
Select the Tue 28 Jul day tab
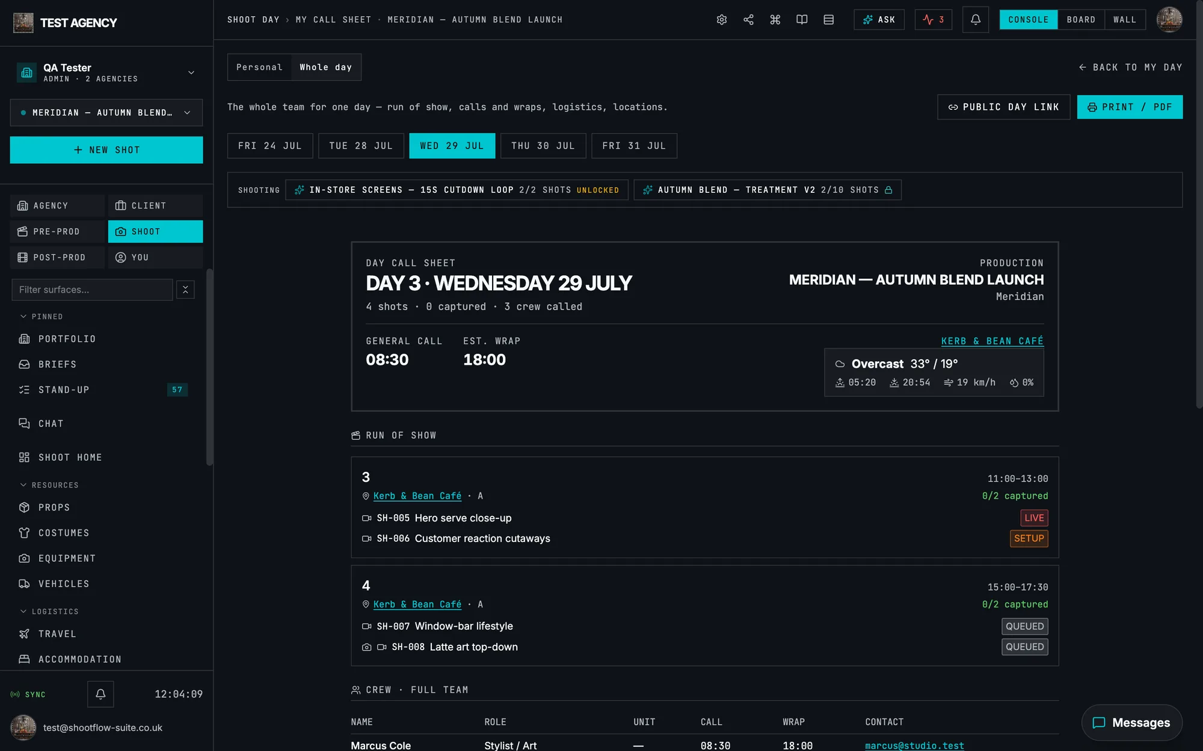361,146
